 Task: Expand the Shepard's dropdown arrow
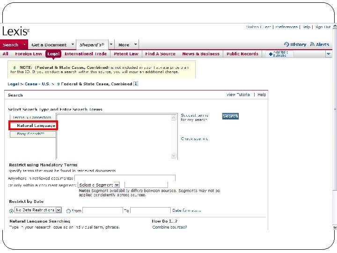[111, 45]
